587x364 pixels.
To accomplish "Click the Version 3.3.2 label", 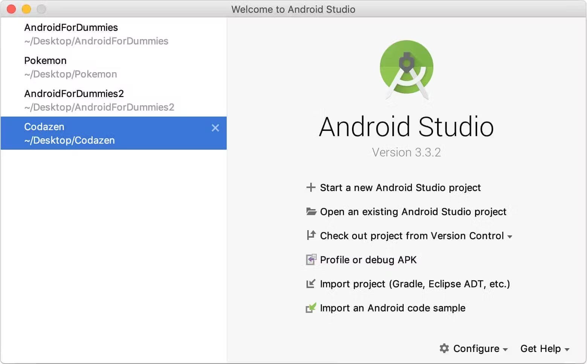I will tap(406, 152).
